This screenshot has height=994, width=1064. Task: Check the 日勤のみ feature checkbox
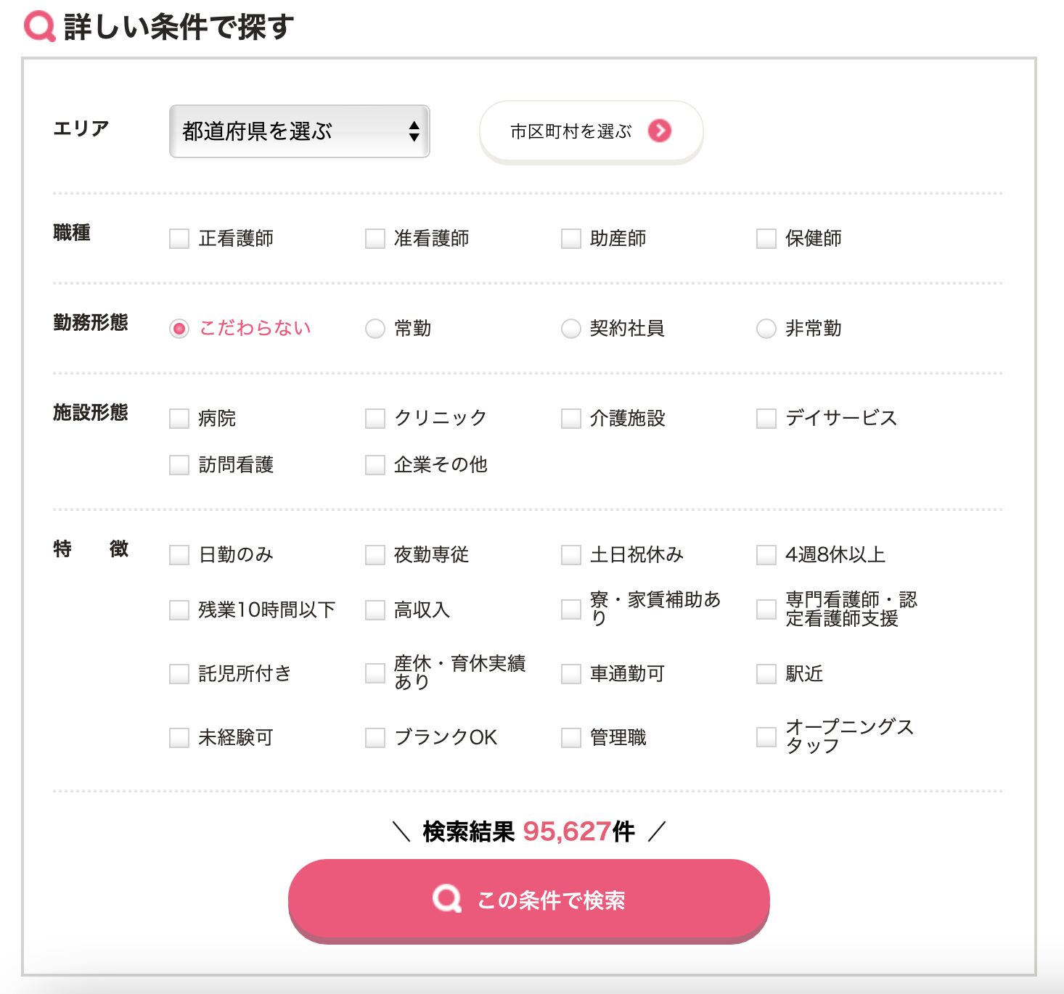coord(179,555)
